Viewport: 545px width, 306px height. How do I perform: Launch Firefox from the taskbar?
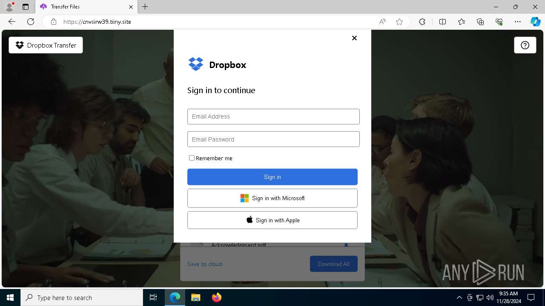coord(217,297)
